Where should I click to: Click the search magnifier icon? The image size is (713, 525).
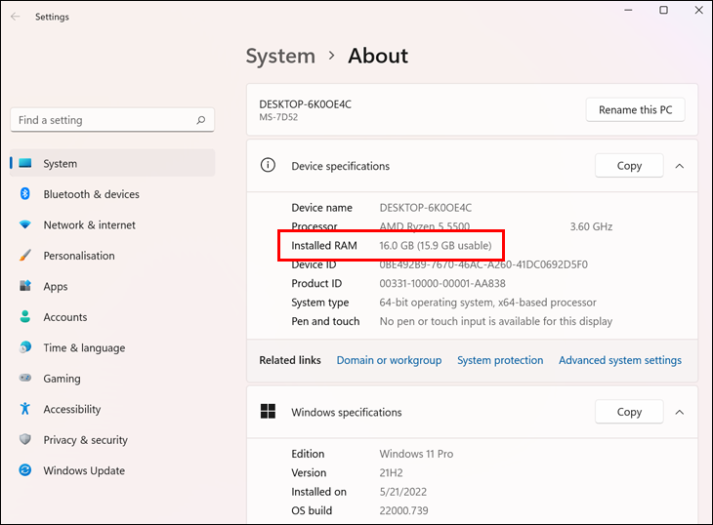[201, 120]
